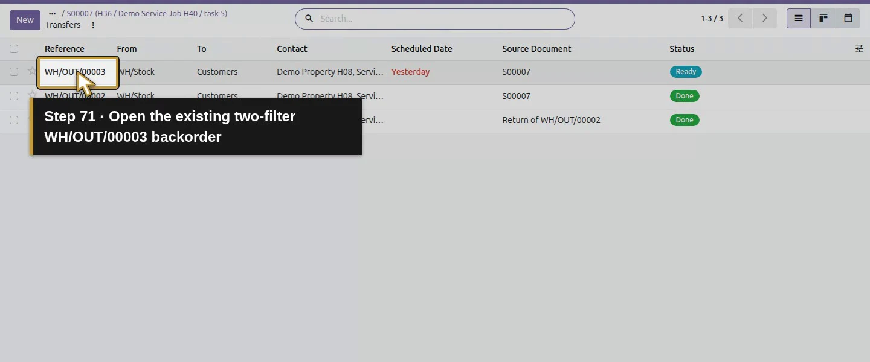The image size is (870, 362).
Task: Sort by Scheduled Date column
Action: pos(422,49)
